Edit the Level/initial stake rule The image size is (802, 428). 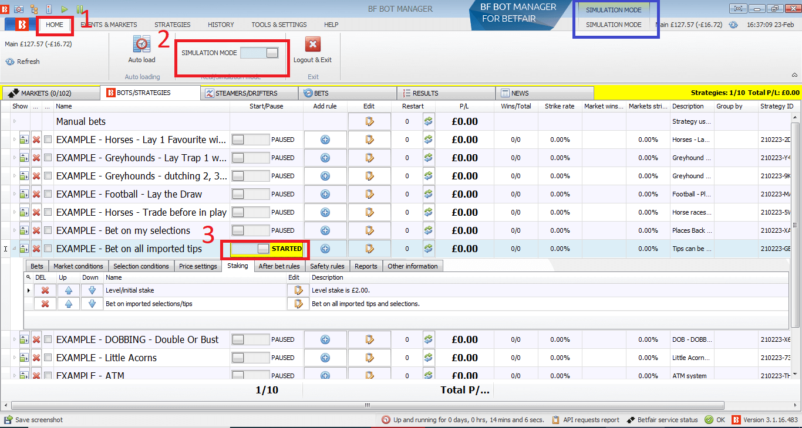click(x=298, y=290)
